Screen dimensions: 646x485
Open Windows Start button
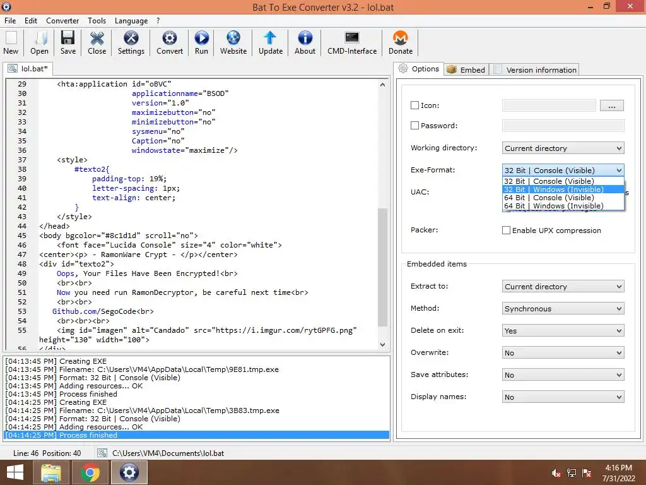point(15,472)
